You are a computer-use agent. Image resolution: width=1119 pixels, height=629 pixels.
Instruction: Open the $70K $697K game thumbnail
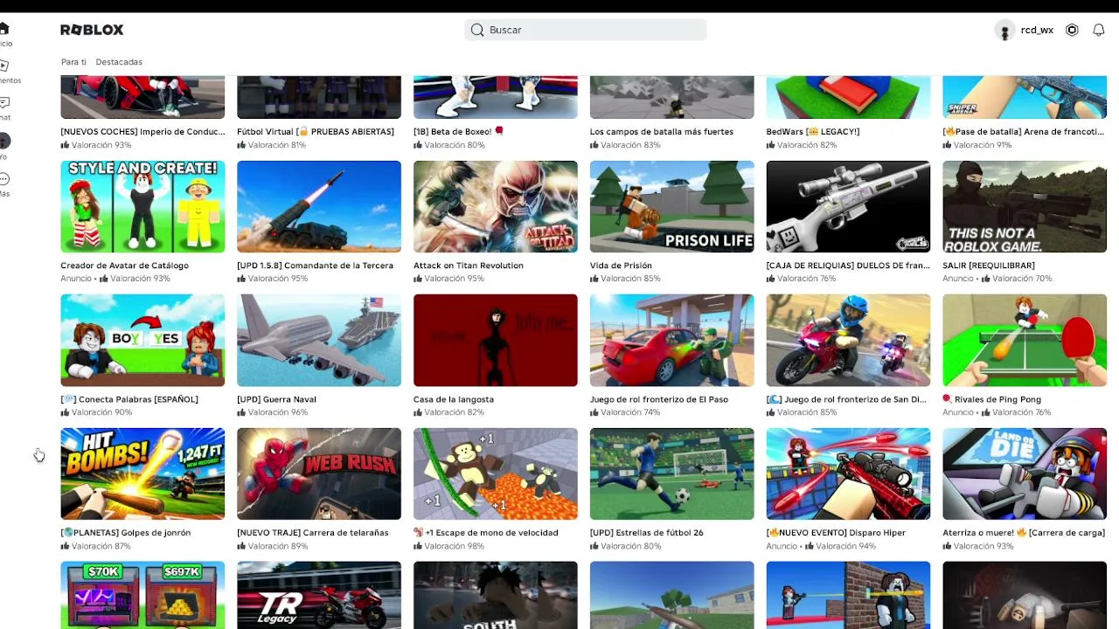click(142, 595)
